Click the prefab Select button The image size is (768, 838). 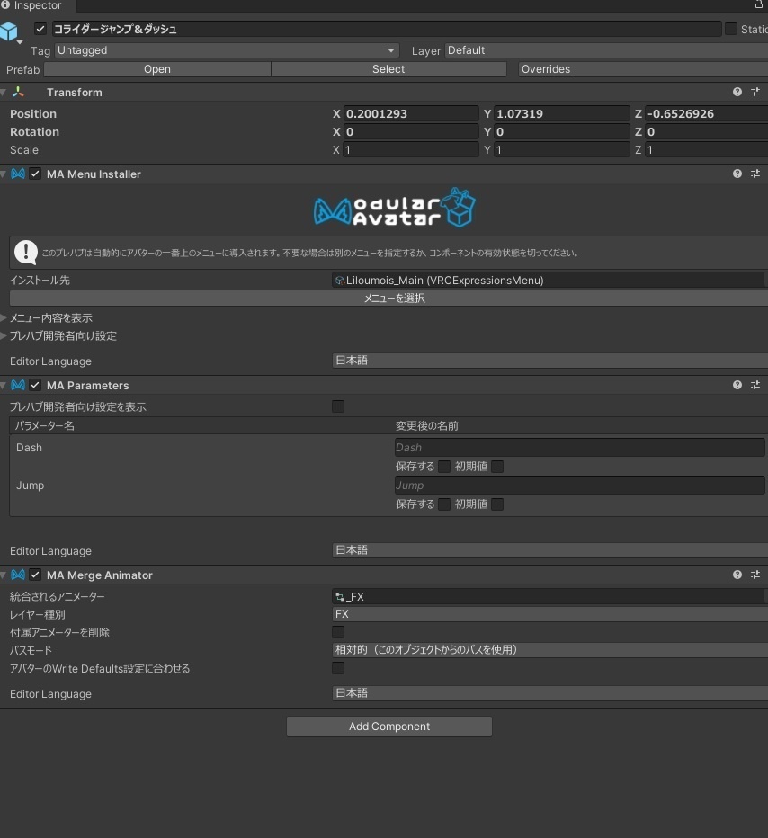tap(388, 69)
